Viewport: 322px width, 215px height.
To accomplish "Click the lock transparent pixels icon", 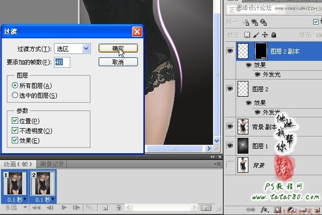I will tap(247, 35).
